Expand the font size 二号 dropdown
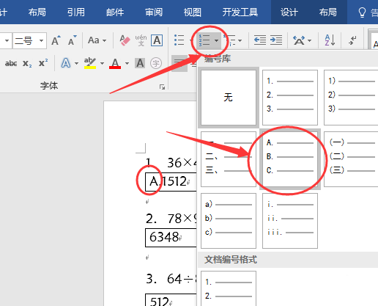Image resolution: width=378 pixels, height=306 pixels. point(41,40)
